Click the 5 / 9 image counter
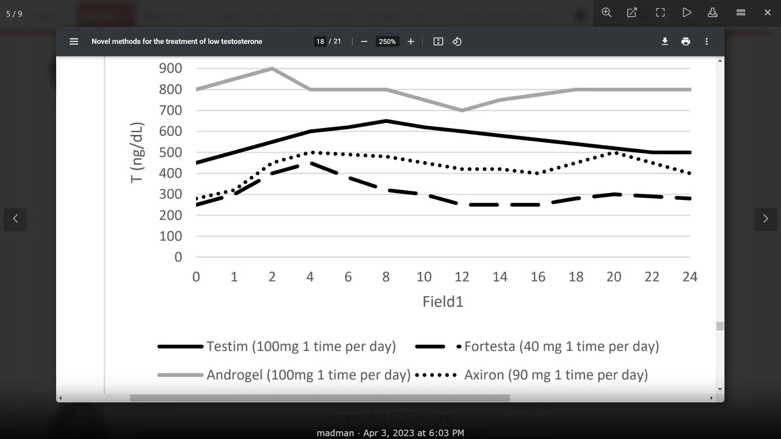Image resolution: width=781 pixels, height=439 pixels. click(x=14, y=14)
